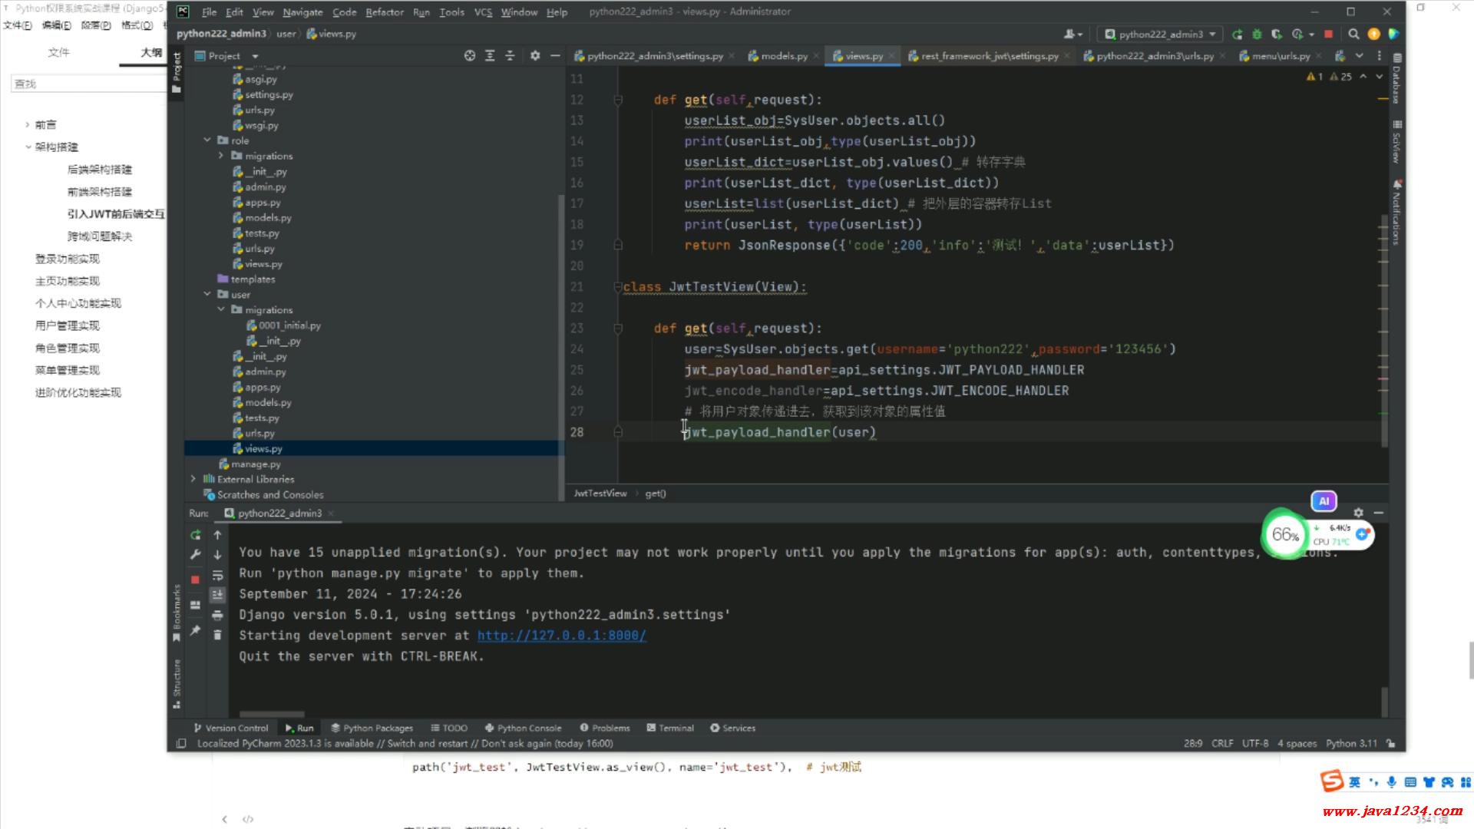1474x829 pixels.
Task: Open the Database side panel
Action: (x=1397, y=79)
